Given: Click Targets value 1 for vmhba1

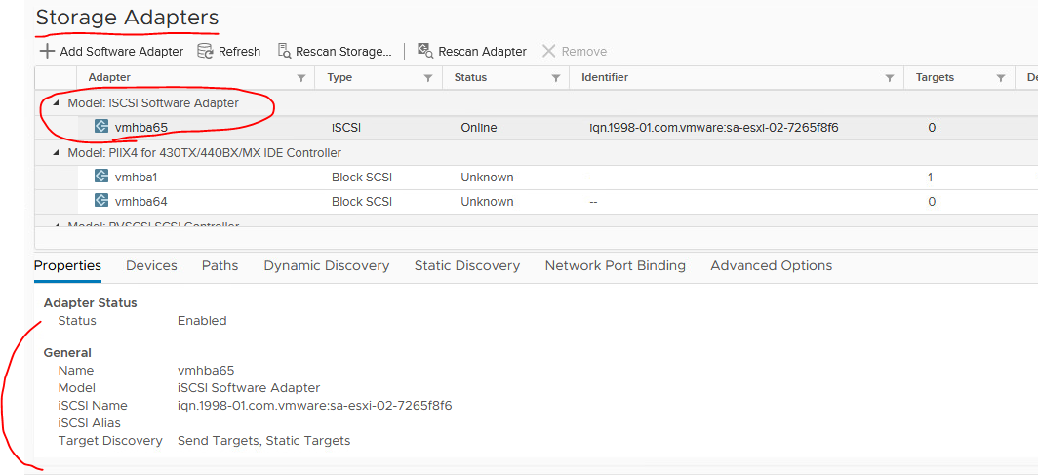Looking at the screenshot, I should click(x=931, y=178).
